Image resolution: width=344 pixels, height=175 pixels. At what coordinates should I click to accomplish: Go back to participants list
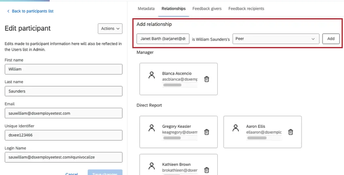click(x=32, y=11)
